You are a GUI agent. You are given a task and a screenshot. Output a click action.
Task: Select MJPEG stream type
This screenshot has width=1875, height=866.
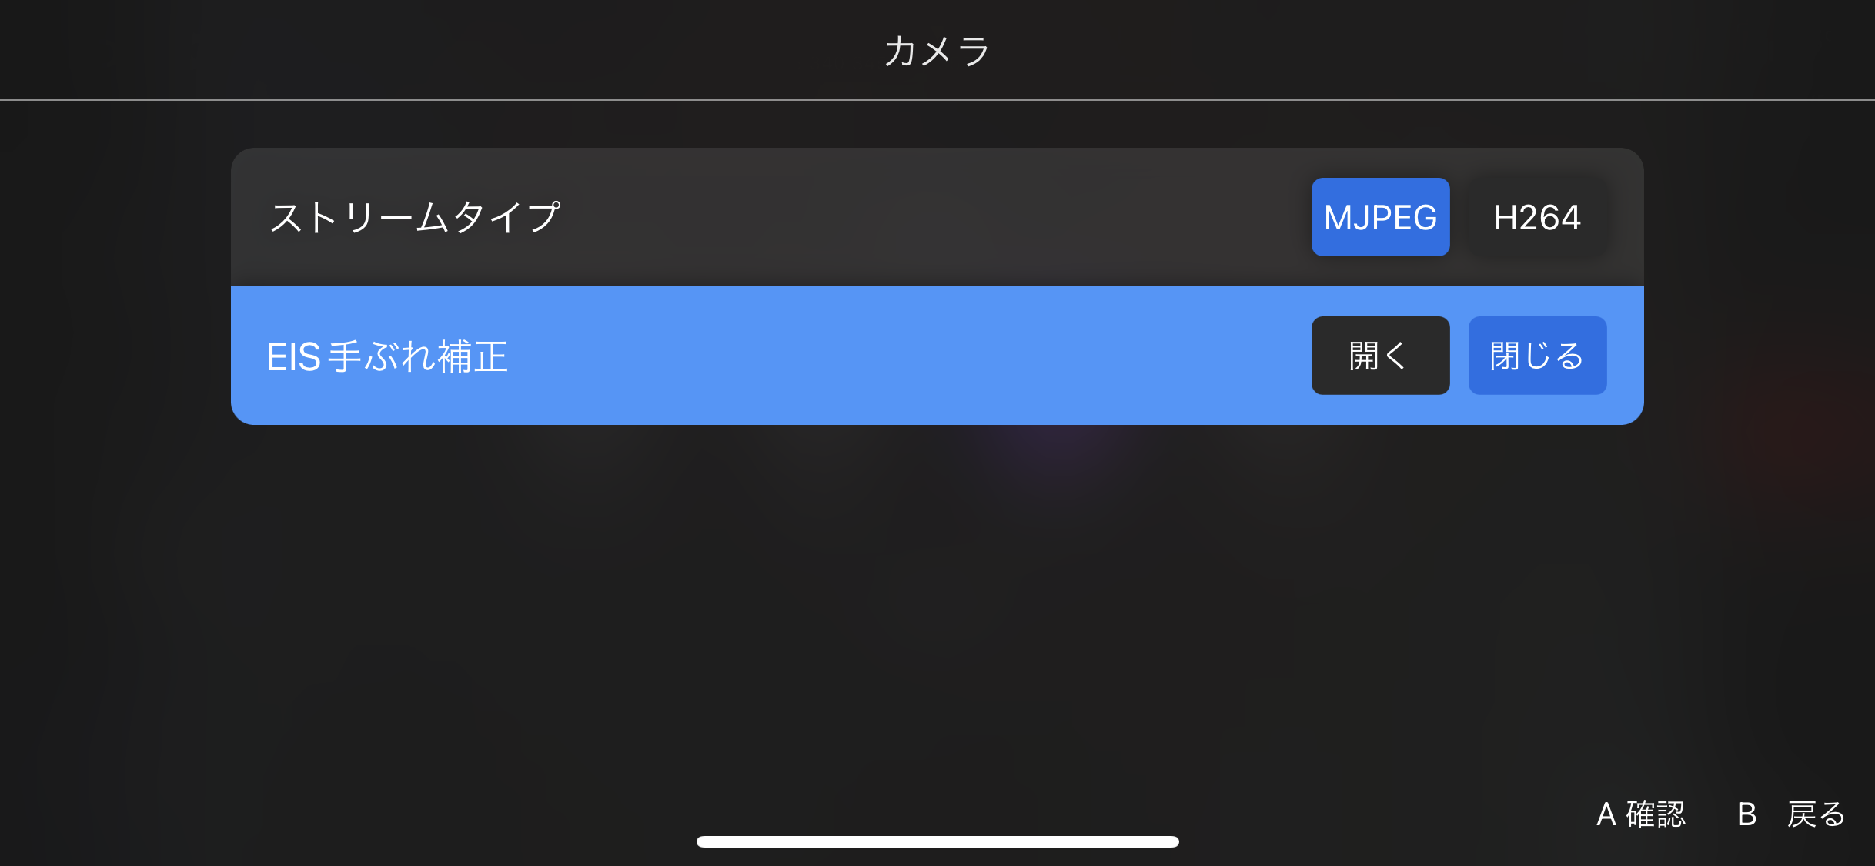click(x=1380, y=217)
